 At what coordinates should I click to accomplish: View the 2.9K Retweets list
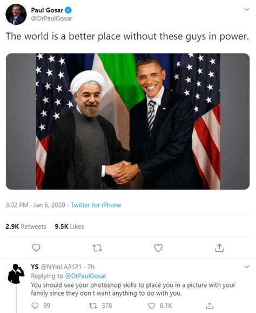[26, 227]
